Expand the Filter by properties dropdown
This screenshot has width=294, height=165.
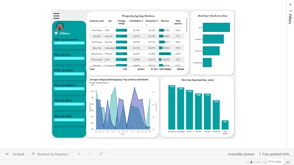coord(69,43)
